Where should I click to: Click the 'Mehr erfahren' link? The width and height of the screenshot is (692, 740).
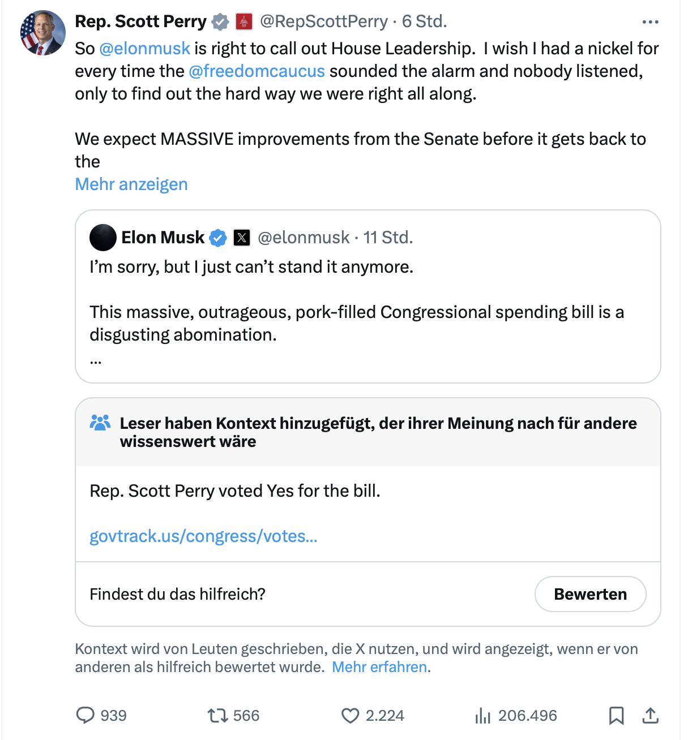379,667
